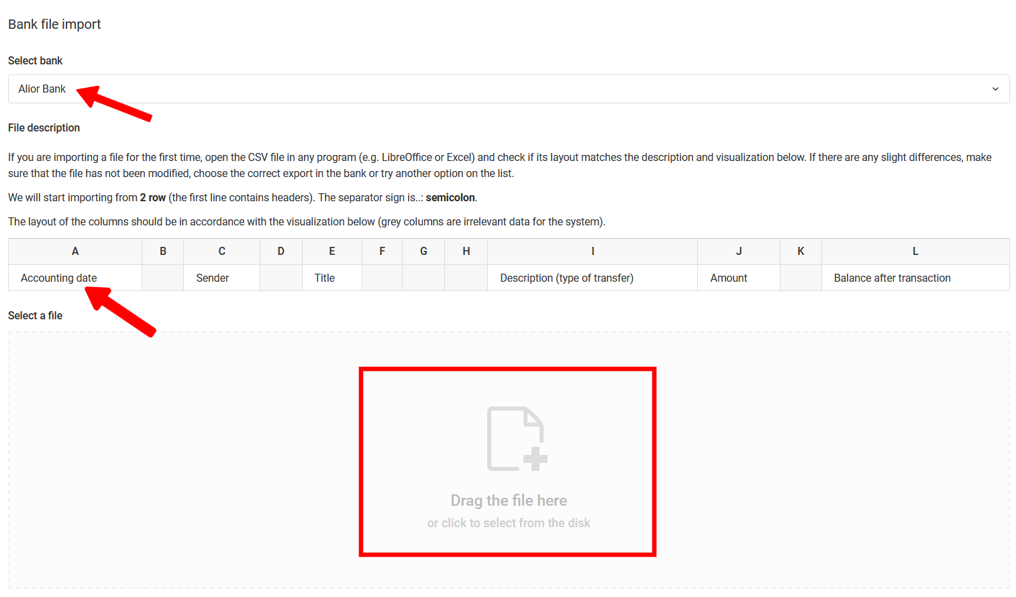
Task: Select the Balance after transaction cell
Action: (x=892, y=278)
